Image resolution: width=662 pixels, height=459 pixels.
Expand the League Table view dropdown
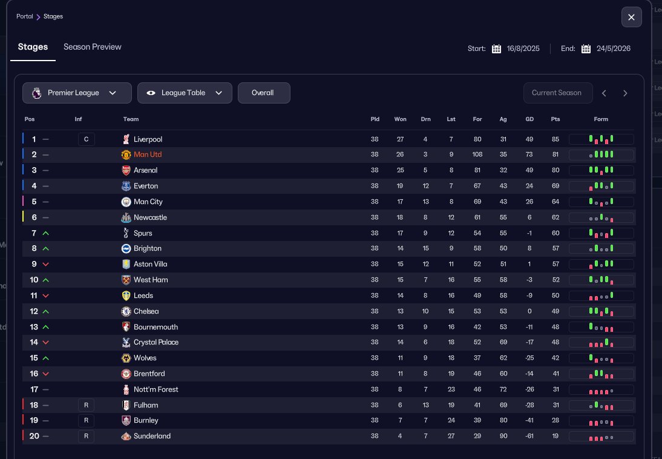[x=185, y=93]
